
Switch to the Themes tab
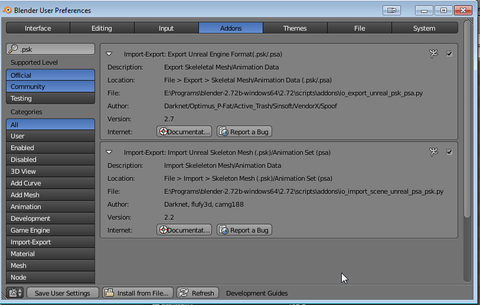click(295, 28)
